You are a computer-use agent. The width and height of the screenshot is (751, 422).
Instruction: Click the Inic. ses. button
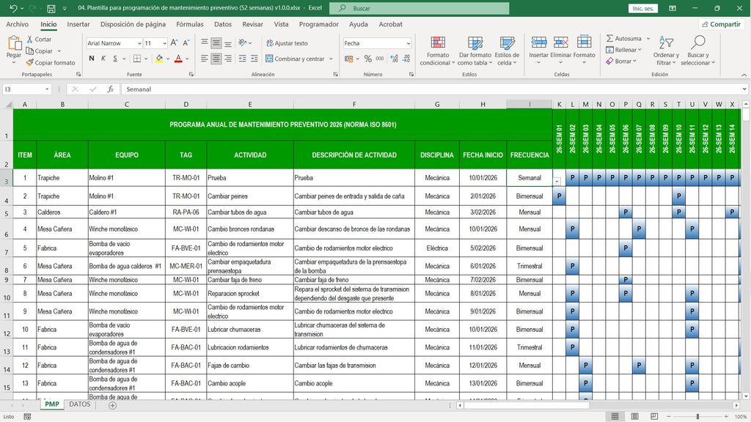click(x=642, y=8)
